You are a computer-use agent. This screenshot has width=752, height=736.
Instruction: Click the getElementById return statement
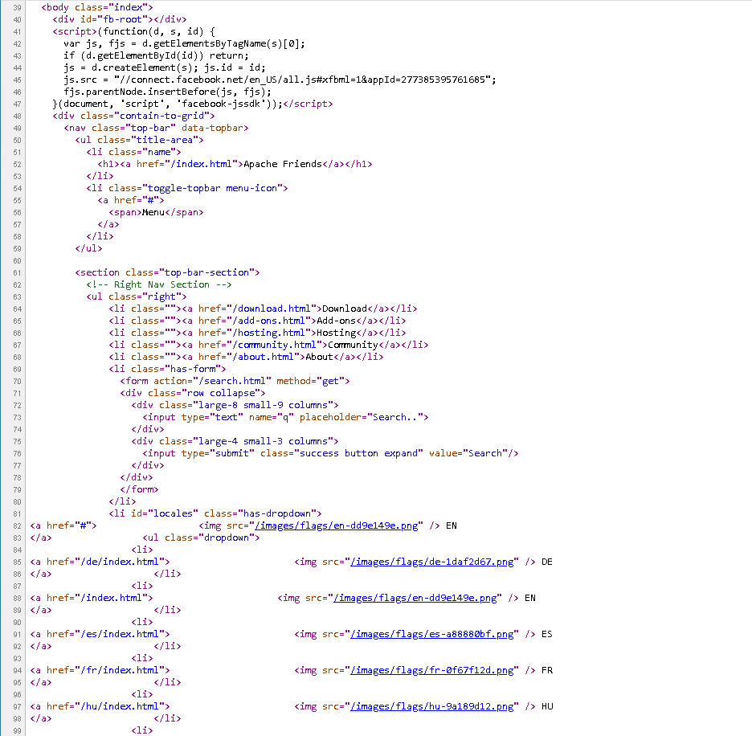pyautogui.click(x=157, y=55)
